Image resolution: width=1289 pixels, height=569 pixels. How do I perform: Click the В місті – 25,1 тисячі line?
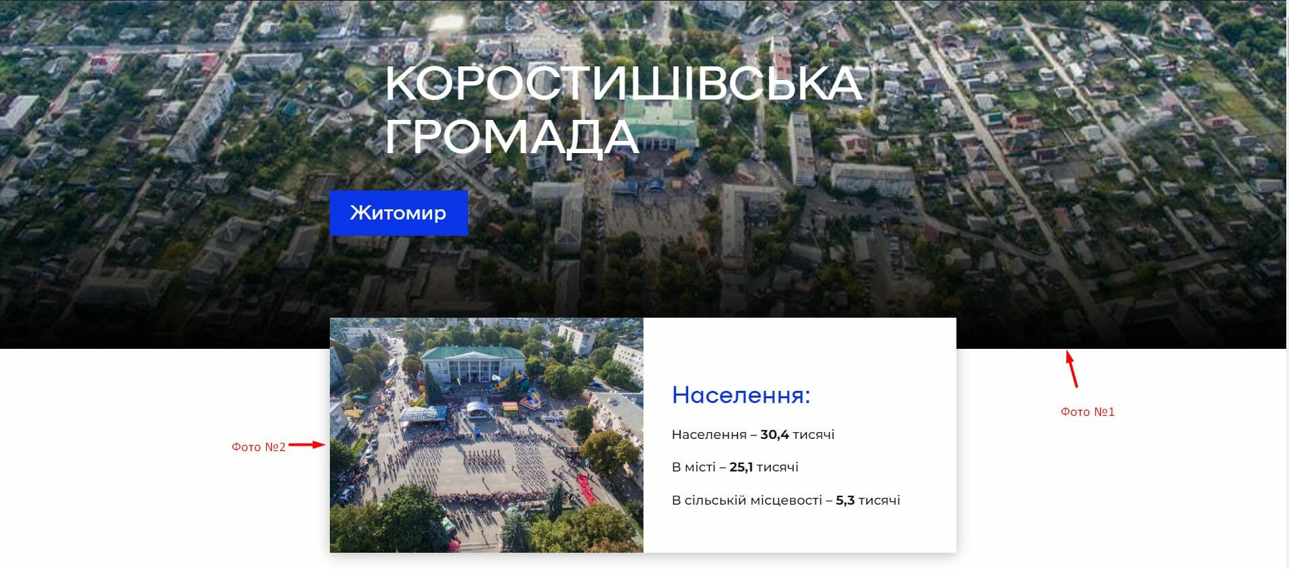coord(735,467)
